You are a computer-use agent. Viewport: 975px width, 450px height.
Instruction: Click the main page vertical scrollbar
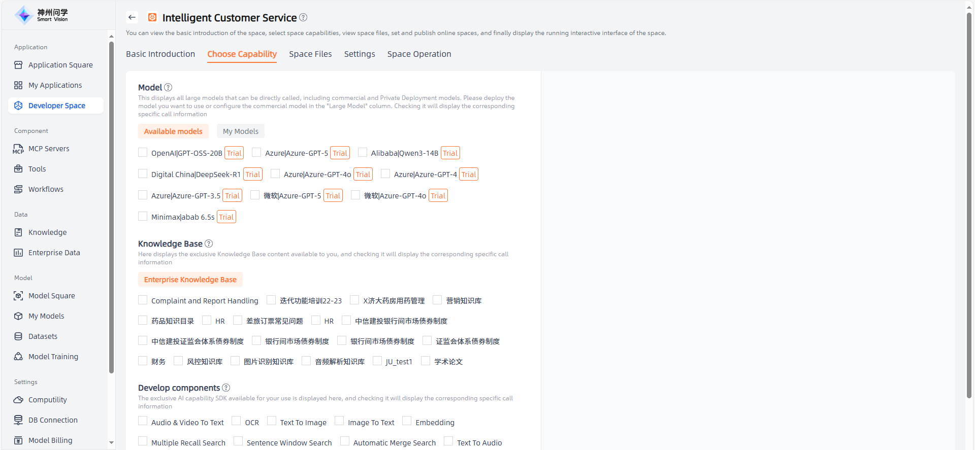coord(969,203)
